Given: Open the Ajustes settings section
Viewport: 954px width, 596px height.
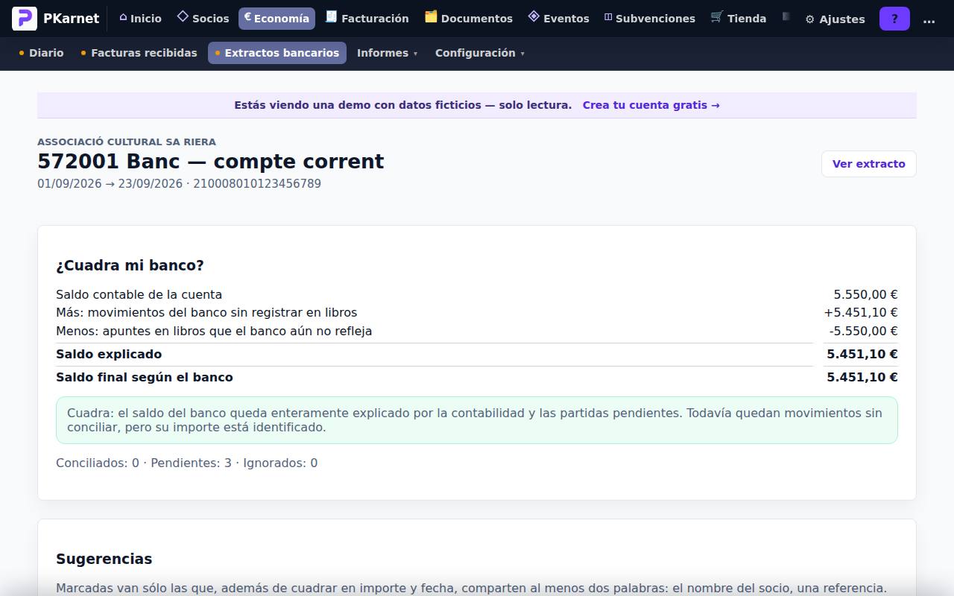Looking at the screenshot, I should 835,19.
